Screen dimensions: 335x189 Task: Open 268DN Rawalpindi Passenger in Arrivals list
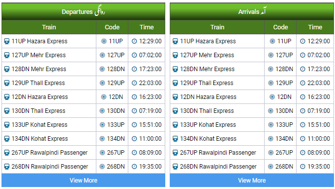pos(218,167)
